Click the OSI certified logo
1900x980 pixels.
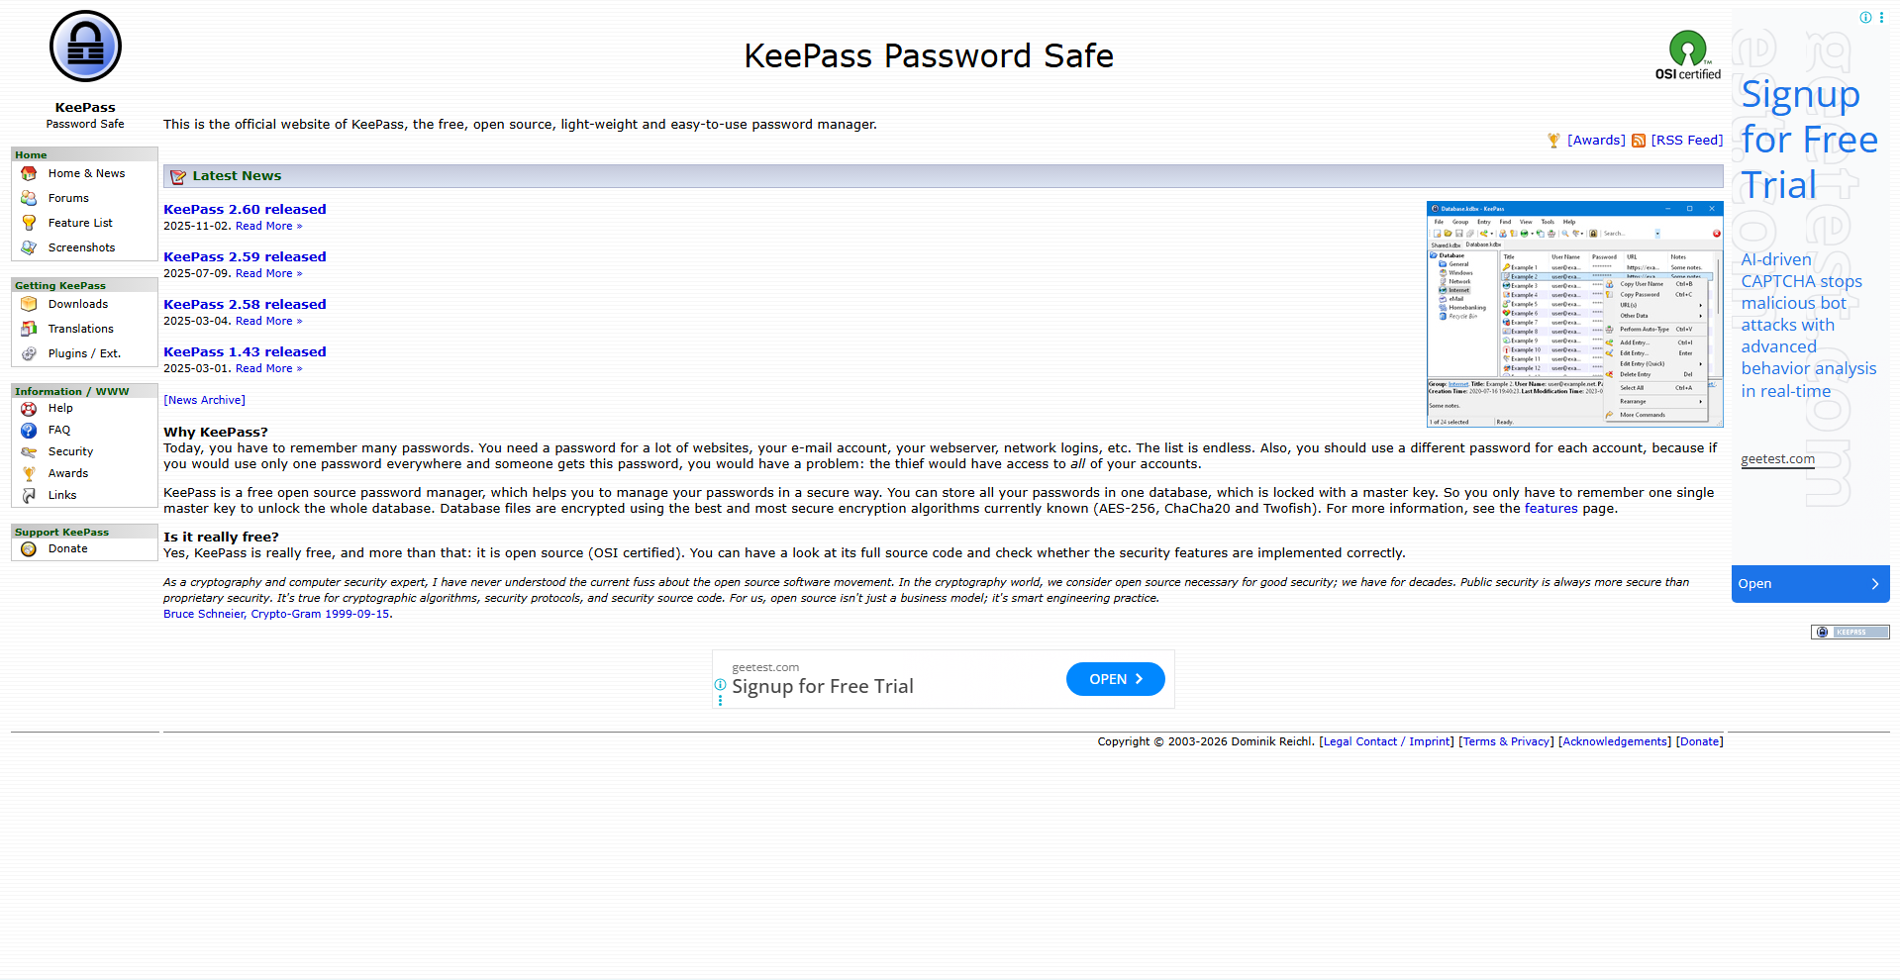point(1688,52)
